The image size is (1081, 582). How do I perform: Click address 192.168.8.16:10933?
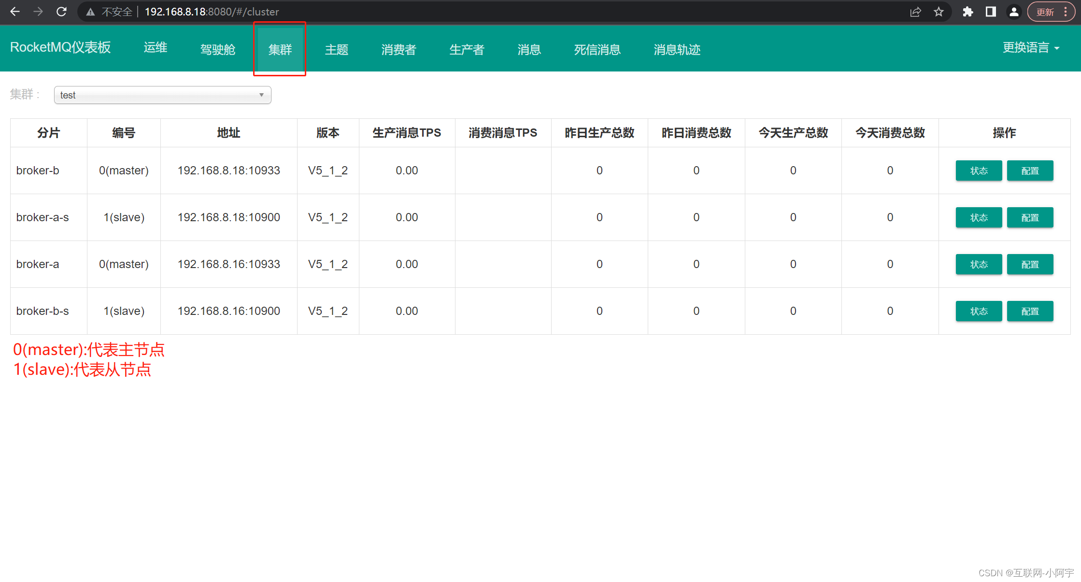[229, 264]
